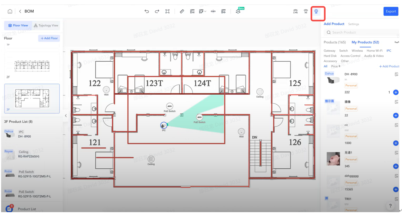The image size is (402, 214).
Task: Select the IPC camera on floor plan
Action: [163, 126]
